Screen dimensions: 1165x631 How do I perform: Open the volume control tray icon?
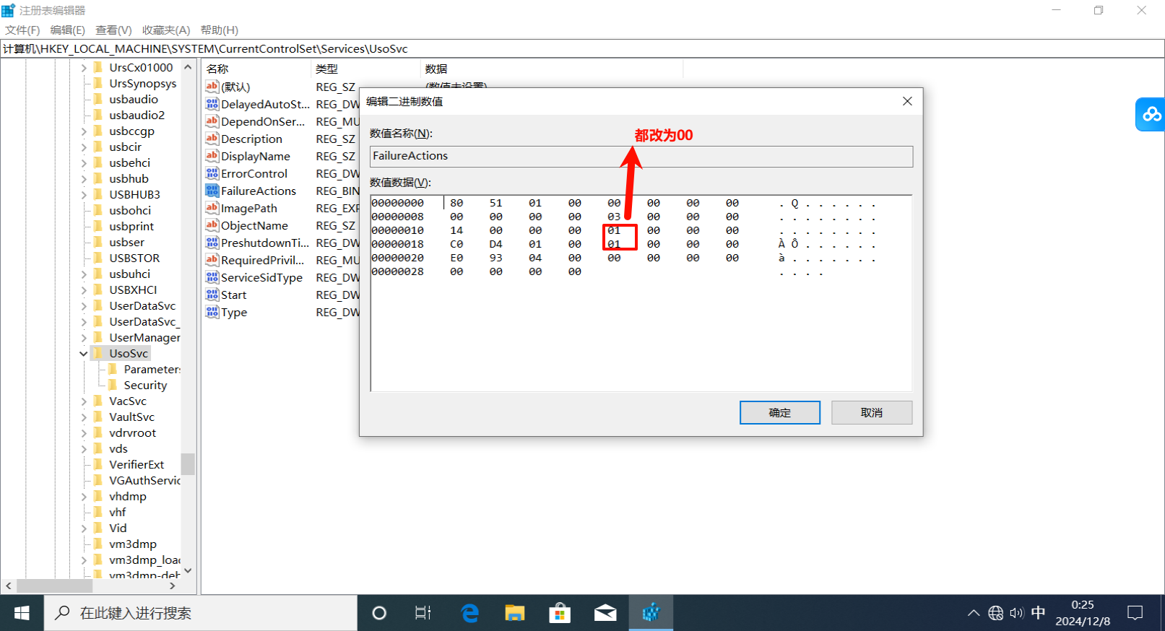click(1017, 613)
